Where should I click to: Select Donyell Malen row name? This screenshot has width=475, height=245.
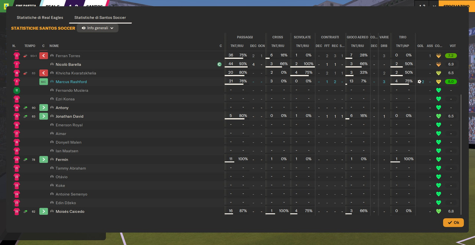pos(68,142)
